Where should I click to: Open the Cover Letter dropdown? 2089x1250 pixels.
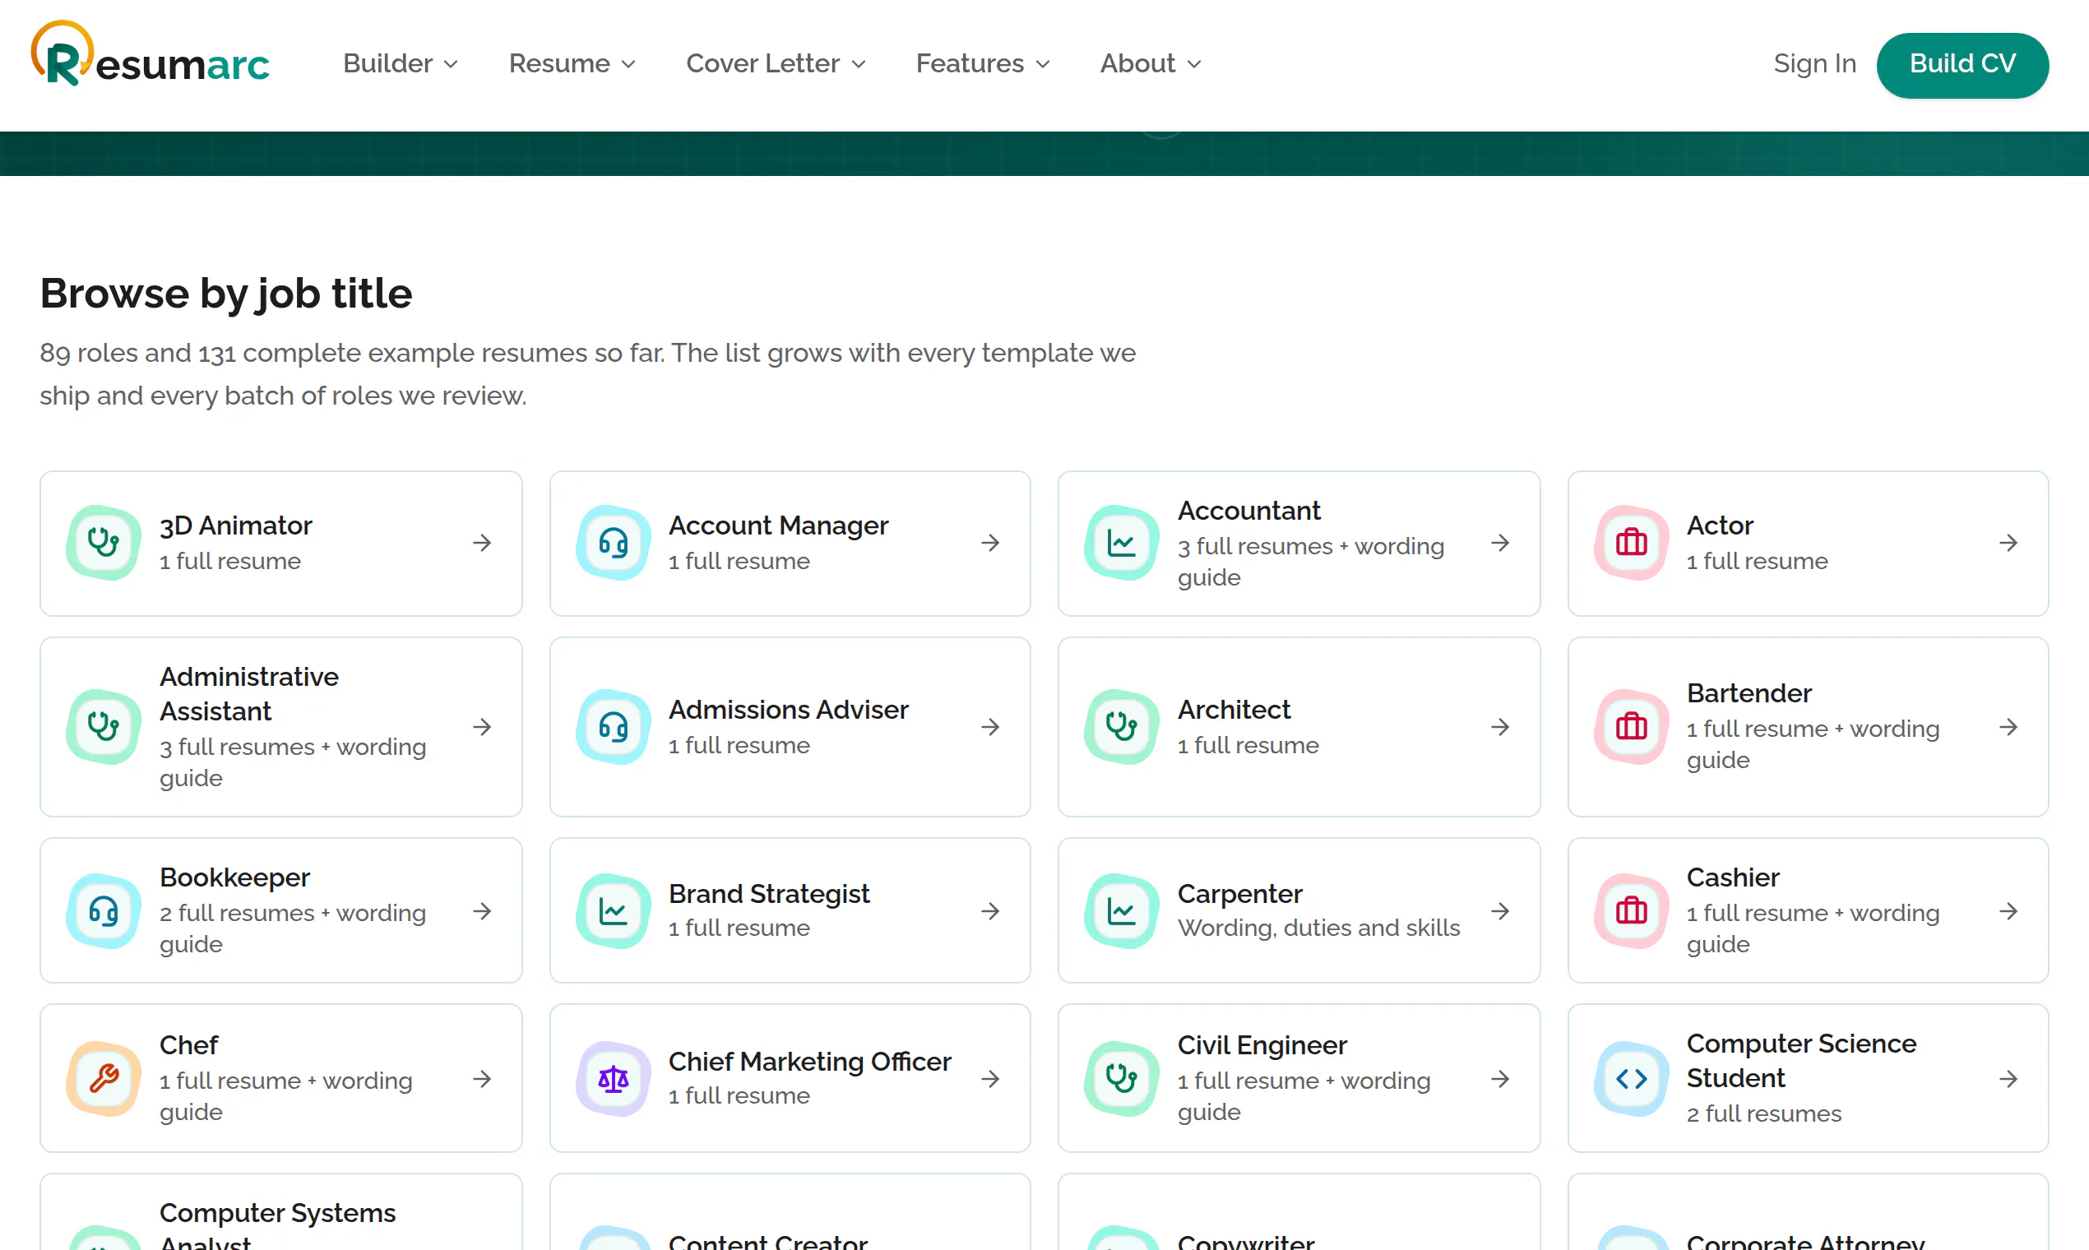[775, 63]
